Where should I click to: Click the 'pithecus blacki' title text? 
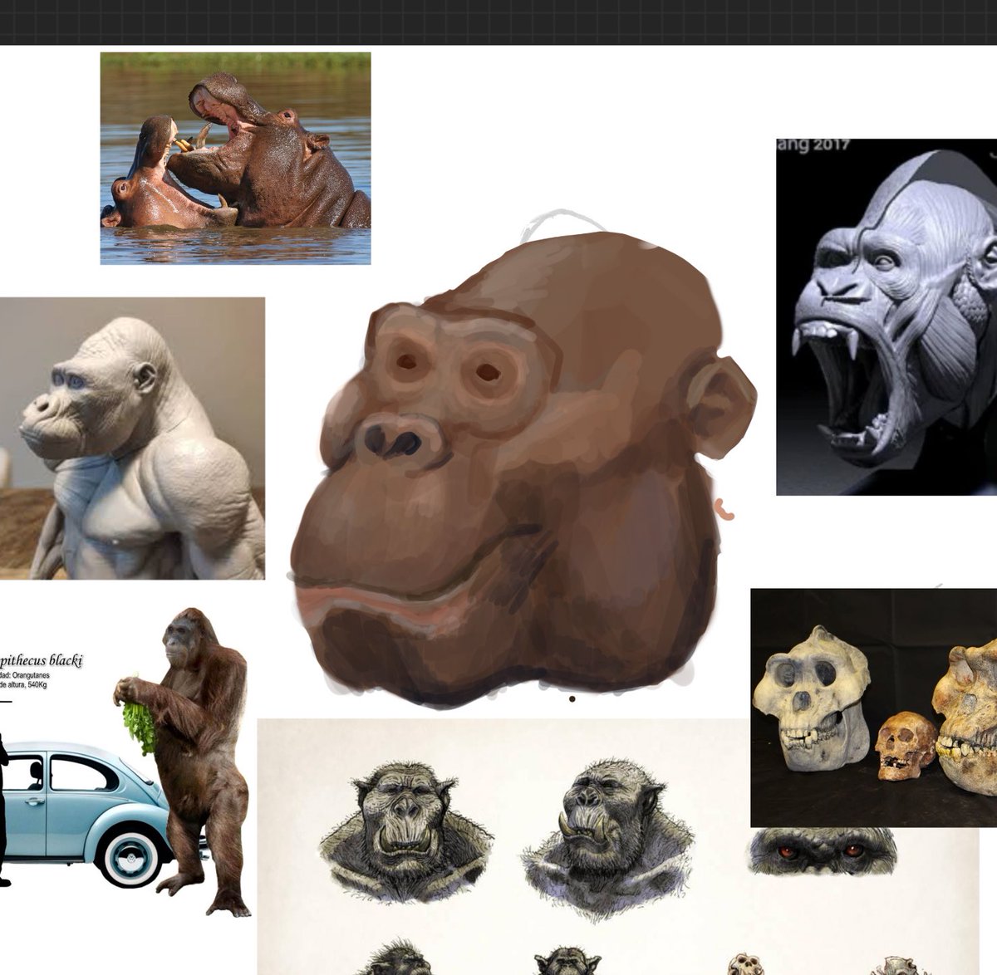point(42,662)
